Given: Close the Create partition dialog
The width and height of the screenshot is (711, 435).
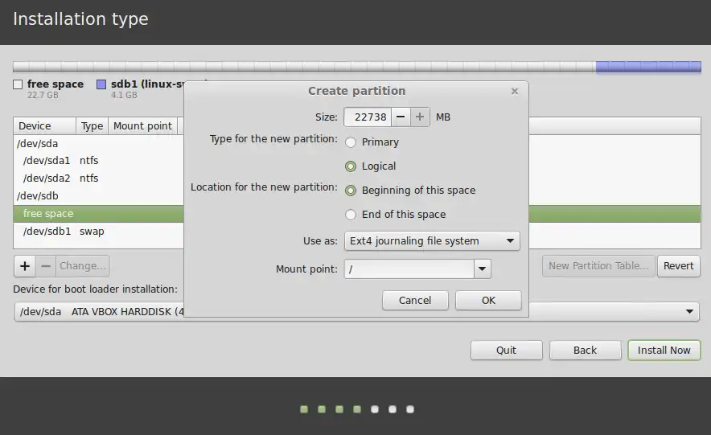Looking at the screenshot, I should (514, 91).
